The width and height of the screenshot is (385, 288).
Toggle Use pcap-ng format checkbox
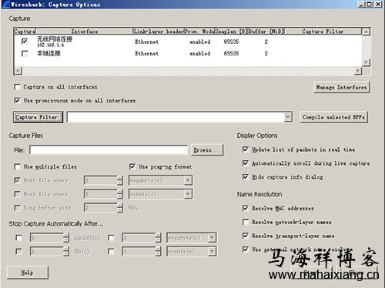[x=132, y=167]
